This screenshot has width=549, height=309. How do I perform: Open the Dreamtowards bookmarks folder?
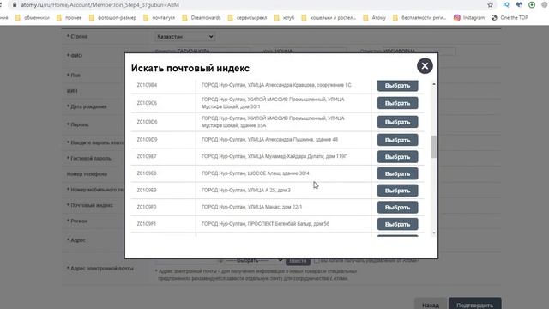pyautogui.click(x=202, y=17)
